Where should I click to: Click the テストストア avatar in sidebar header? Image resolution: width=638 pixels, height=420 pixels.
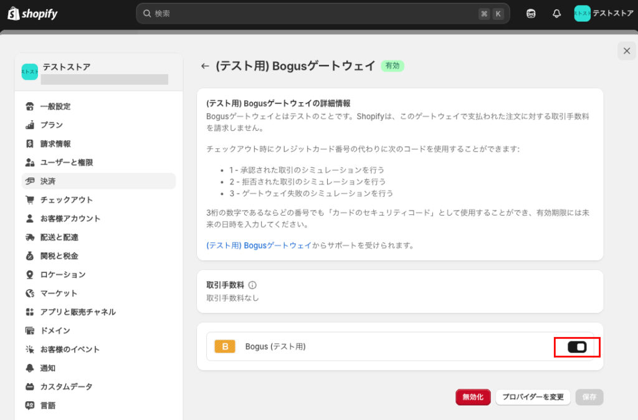point(30,72)
